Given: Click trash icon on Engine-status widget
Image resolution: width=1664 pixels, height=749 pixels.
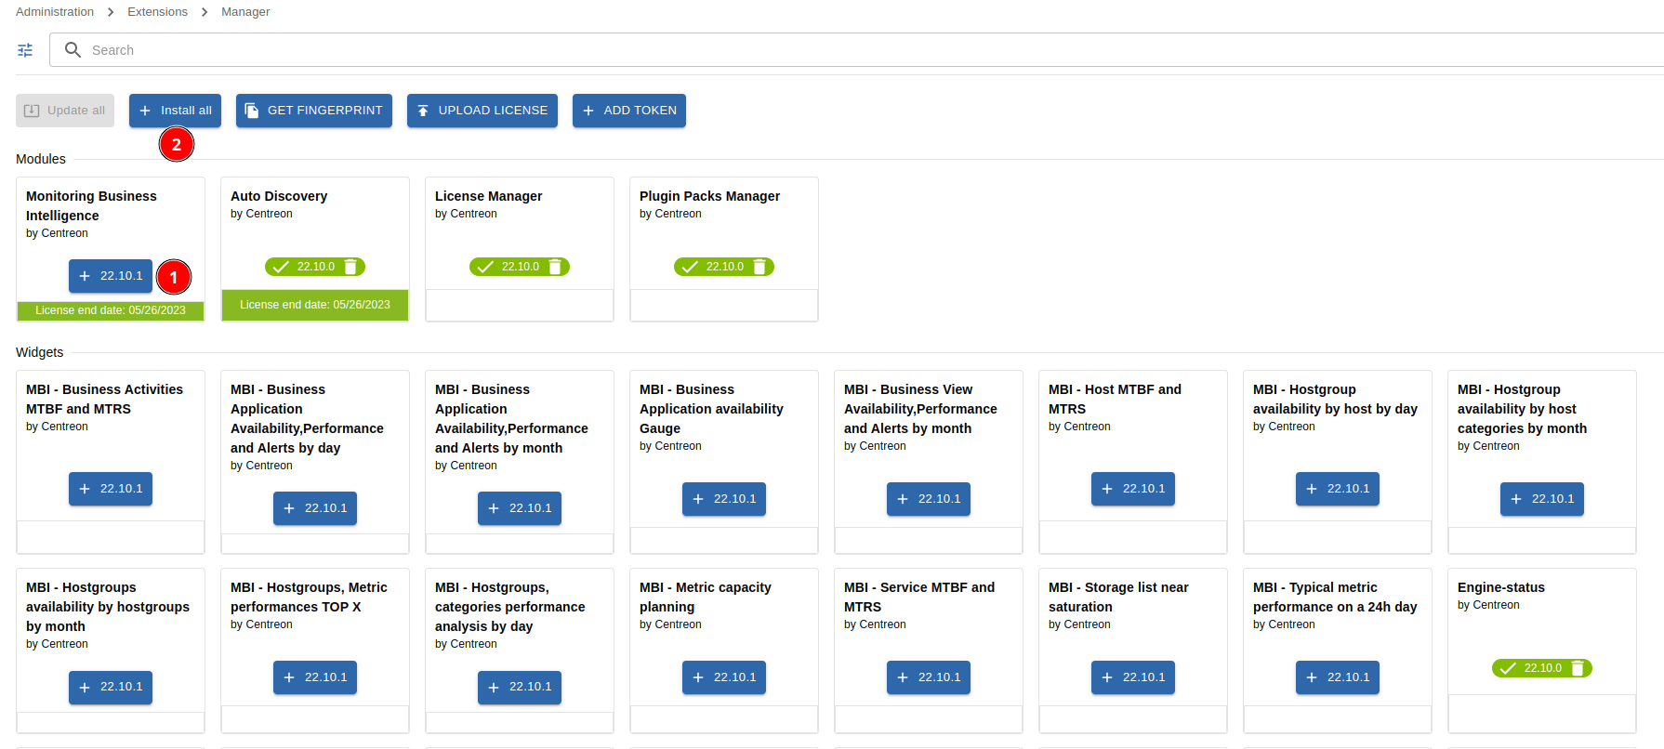Looking at the screenshot, I should [1578, 668].
